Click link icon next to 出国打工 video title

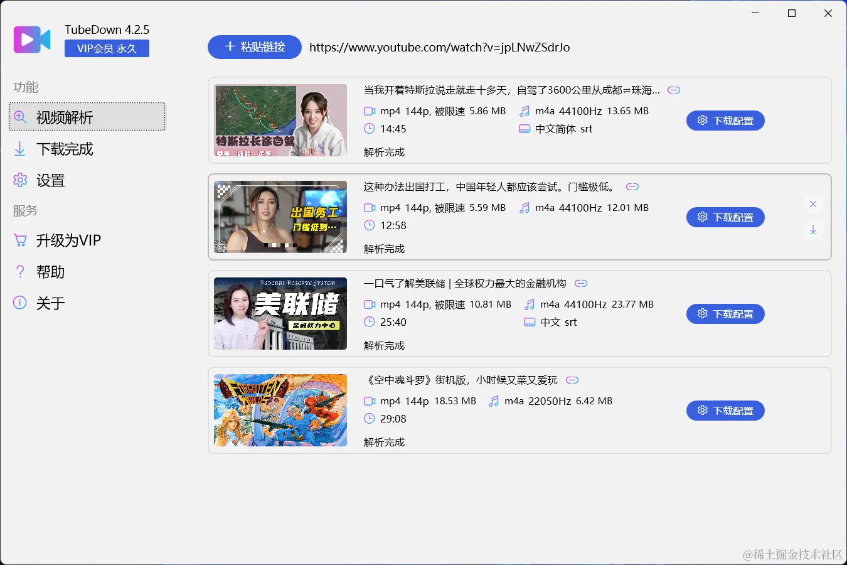coord(632,187)
